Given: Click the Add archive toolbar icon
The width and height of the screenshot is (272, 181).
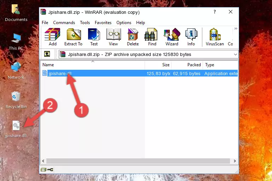Looking at the screenshot, I should click(x=52, y=37).
